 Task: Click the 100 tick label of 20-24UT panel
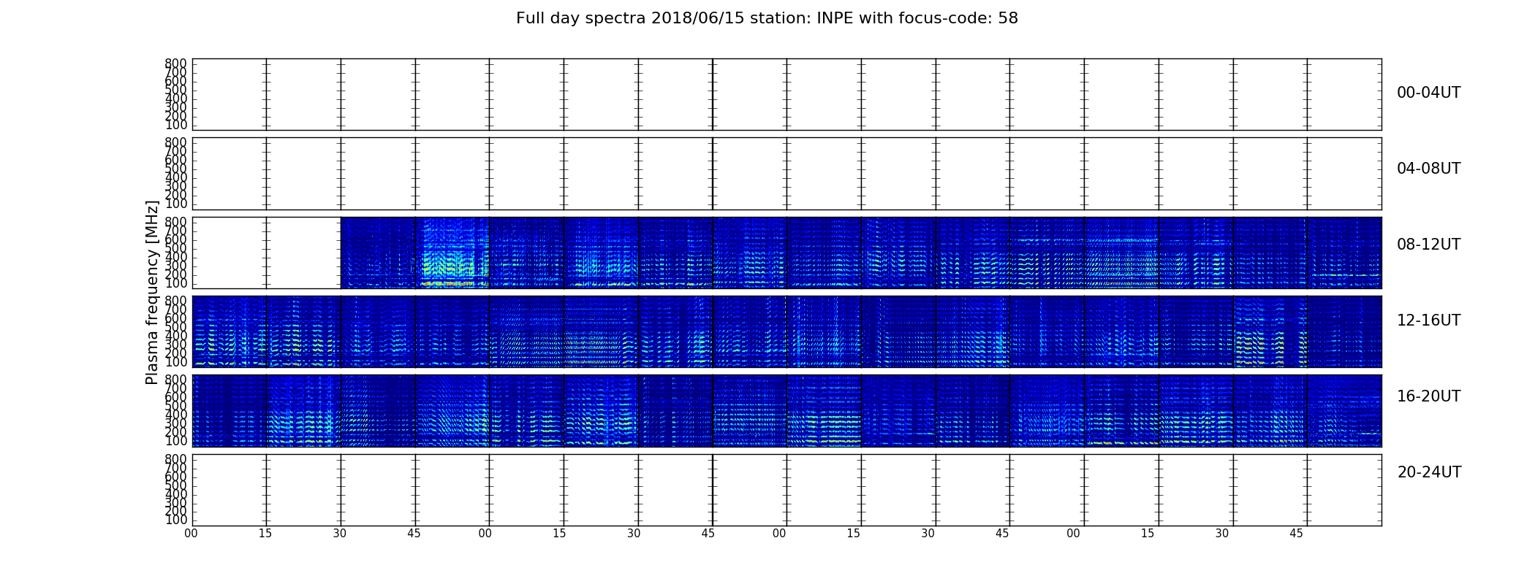175,520
